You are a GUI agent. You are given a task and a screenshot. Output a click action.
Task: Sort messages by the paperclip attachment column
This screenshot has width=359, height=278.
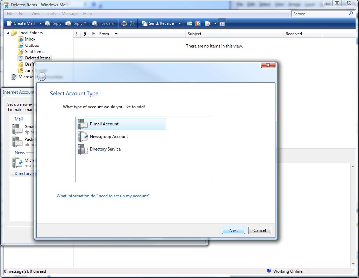tap(85, 34)
